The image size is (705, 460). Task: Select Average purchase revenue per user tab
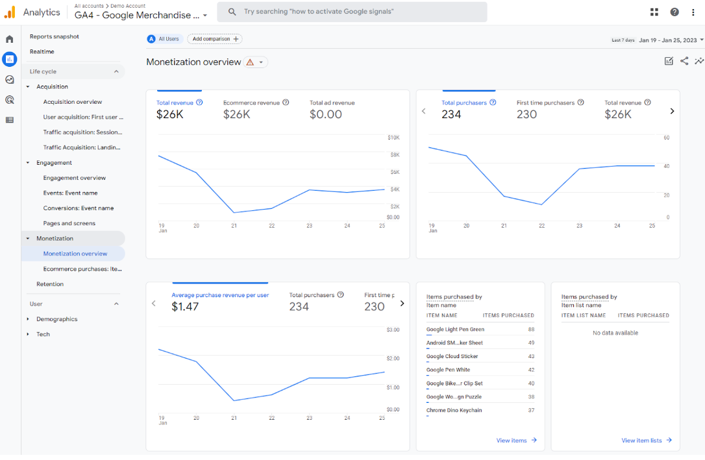tap(220, 302)
